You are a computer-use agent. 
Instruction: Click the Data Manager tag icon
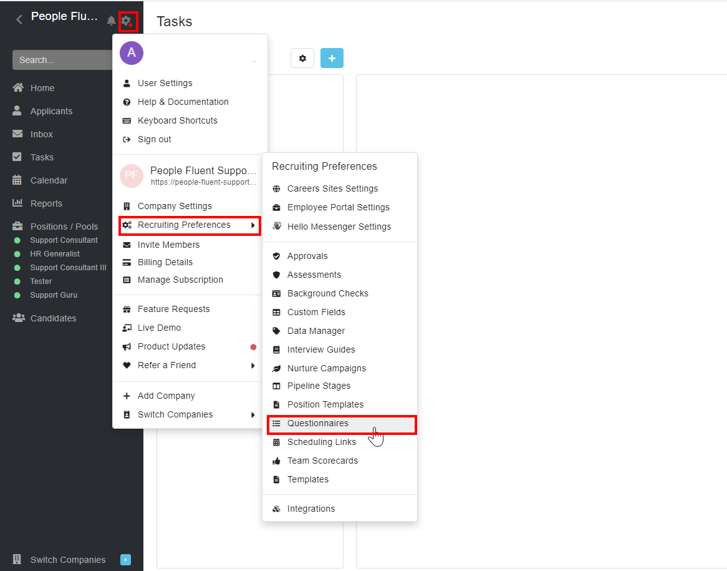pos(276,331)
